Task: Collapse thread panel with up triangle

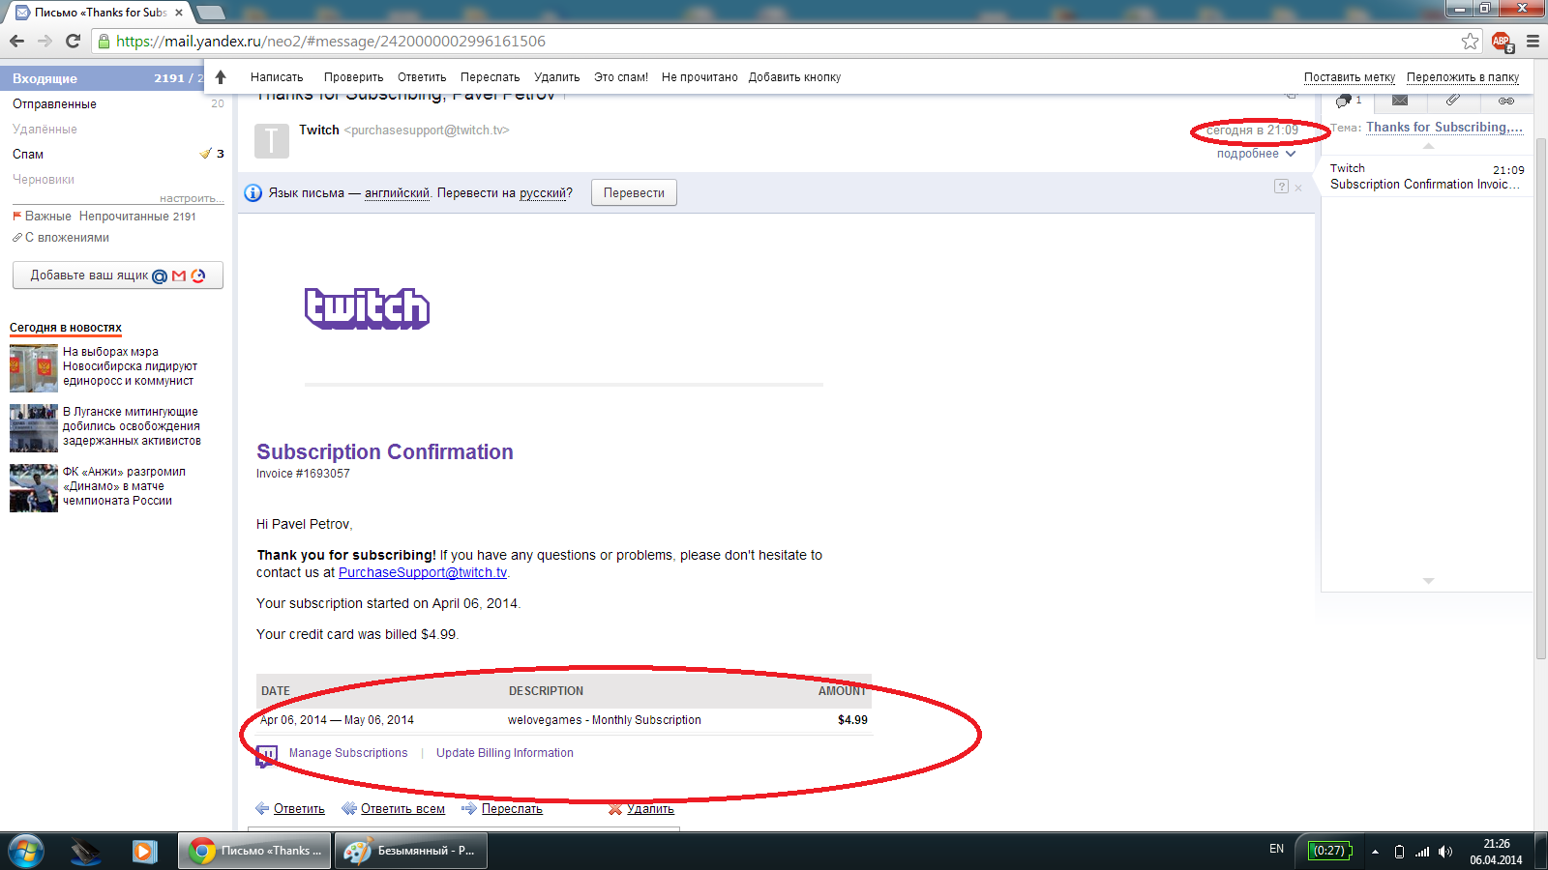Action: 1428,146
